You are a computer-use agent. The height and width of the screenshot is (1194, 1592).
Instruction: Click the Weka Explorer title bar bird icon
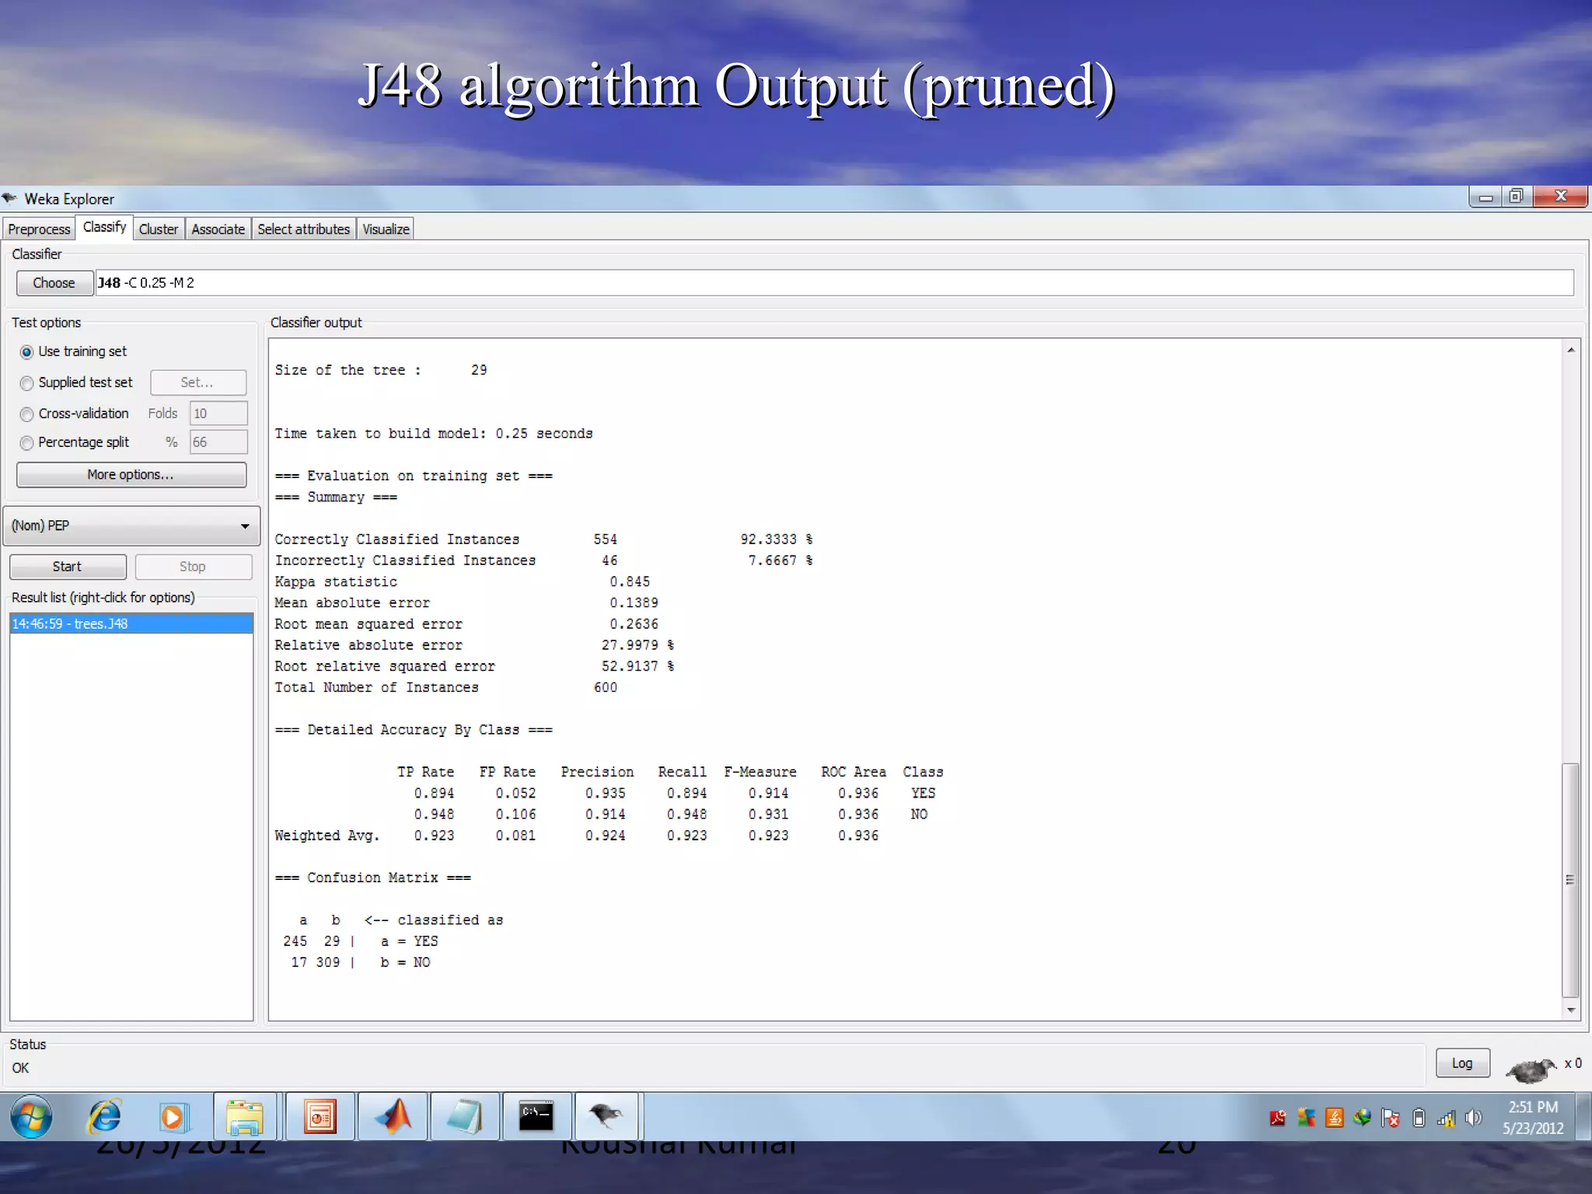[10, 197]
